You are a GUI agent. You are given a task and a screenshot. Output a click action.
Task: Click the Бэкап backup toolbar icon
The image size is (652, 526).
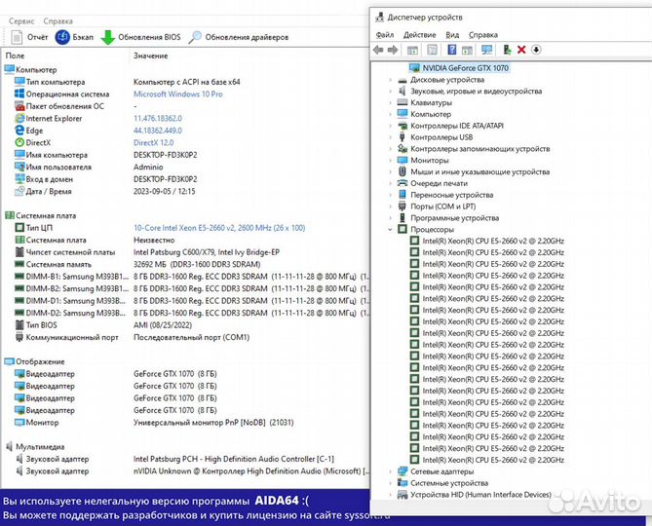pyautogui.click(x=62, y=37)
